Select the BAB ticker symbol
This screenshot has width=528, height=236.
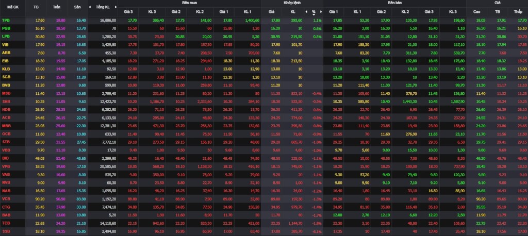pyautogui.click(x=6, y=215)
